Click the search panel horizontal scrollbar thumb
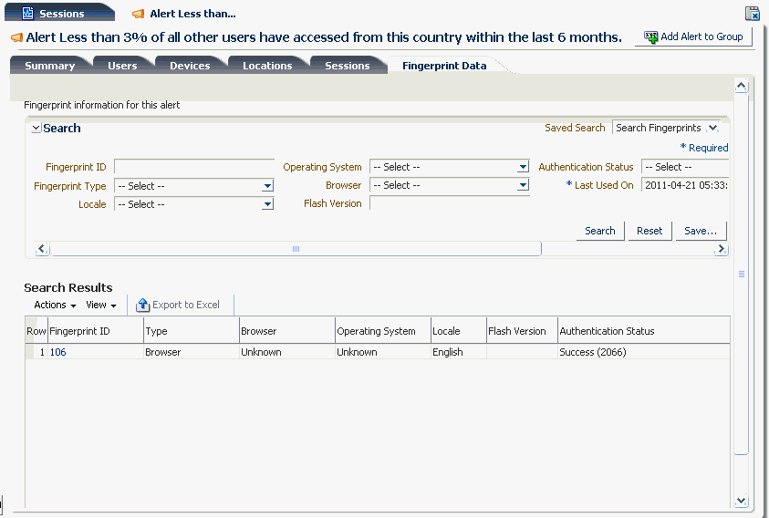This screenshot has height=518, width=769. [x=296, y=249]
